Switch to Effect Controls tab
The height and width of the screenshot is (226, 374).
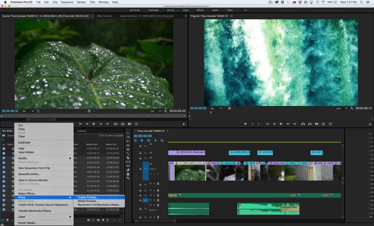pyautogui.click(x=105, y=16)
